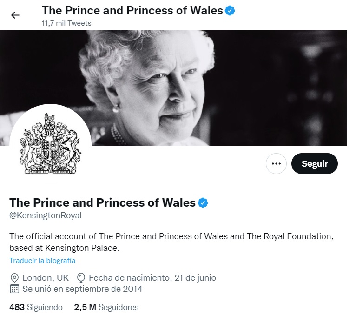Image resolution: width=356 pixels, height=317 pixels.
Task: Click Traducir la biografía link
Action: coord(42,260)
